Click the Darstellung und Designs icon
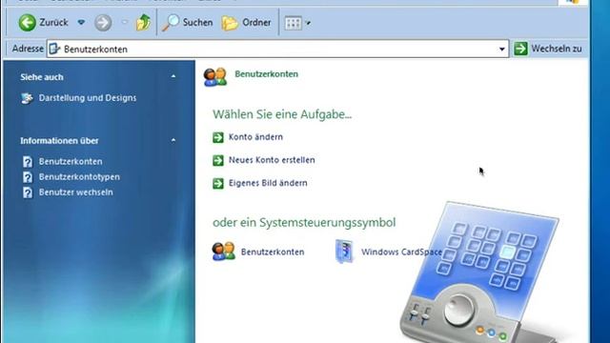 coord(27,98)
